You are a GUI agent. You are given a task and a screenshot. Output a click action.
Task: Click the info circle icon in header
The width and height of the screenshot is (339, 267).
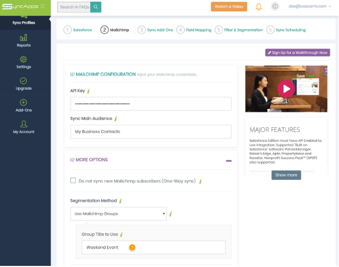click(275, 7)
